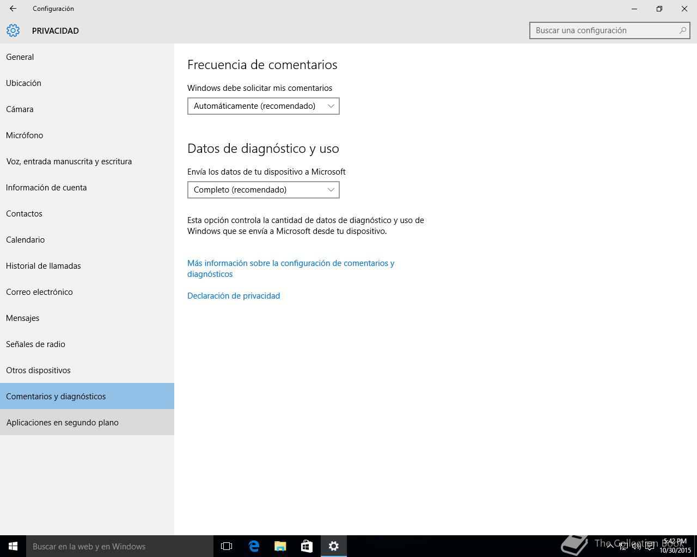Show hidden system tray icons
This screenshot has height=557, width=697.
(x=610, y=546)
